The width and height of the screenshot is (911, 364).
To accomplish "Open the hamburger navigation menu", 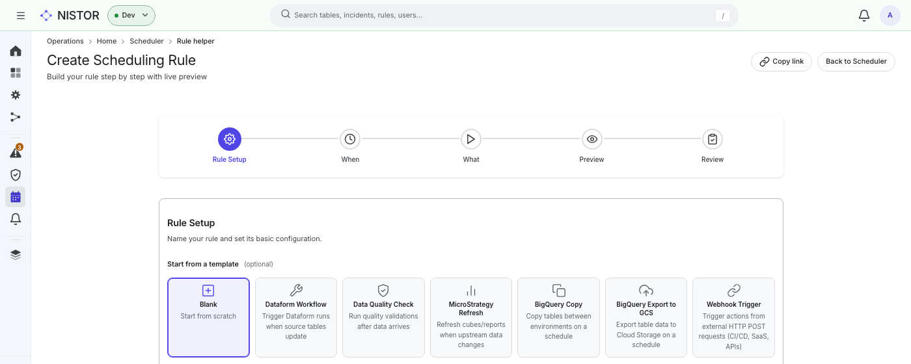I will 21,15.
